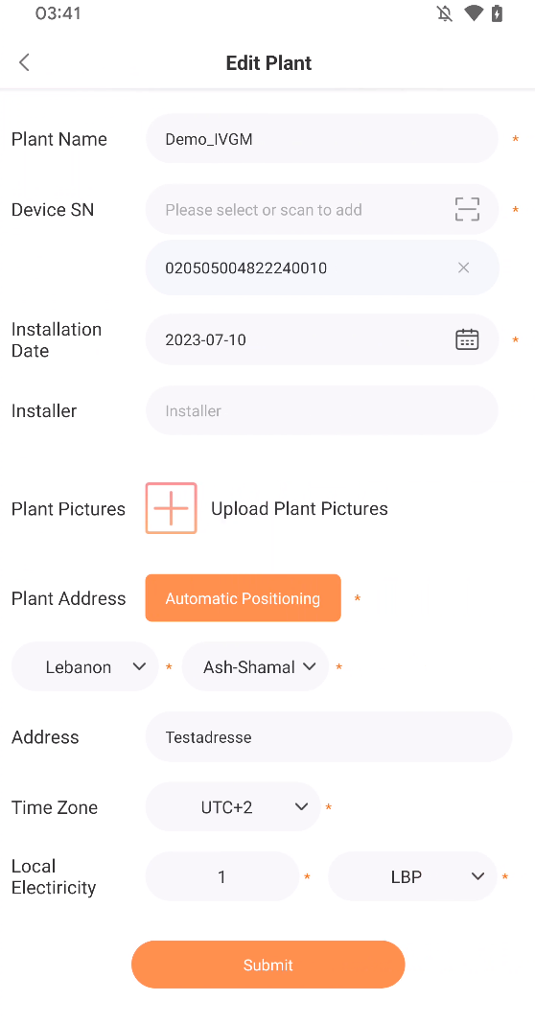Select the local electricity price field
The height and width of the screenshot is (1024, 535).
pos(222,876)
